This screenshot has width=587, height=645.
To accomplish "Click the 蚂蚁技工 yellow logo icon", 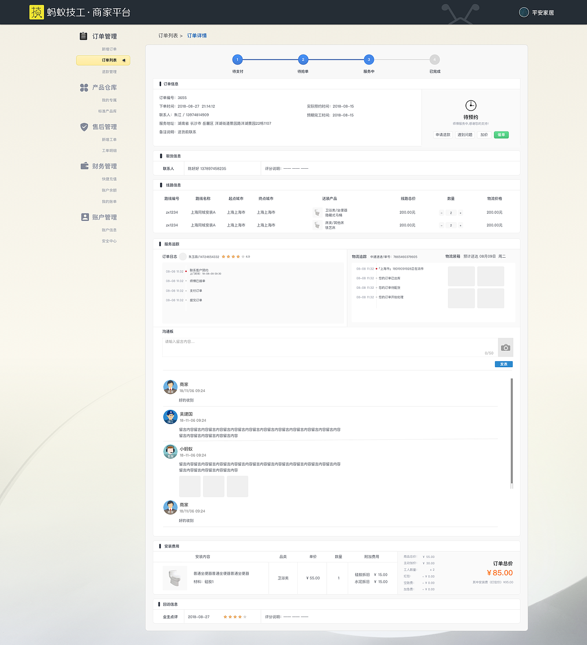I will click(x=37, y=12).
